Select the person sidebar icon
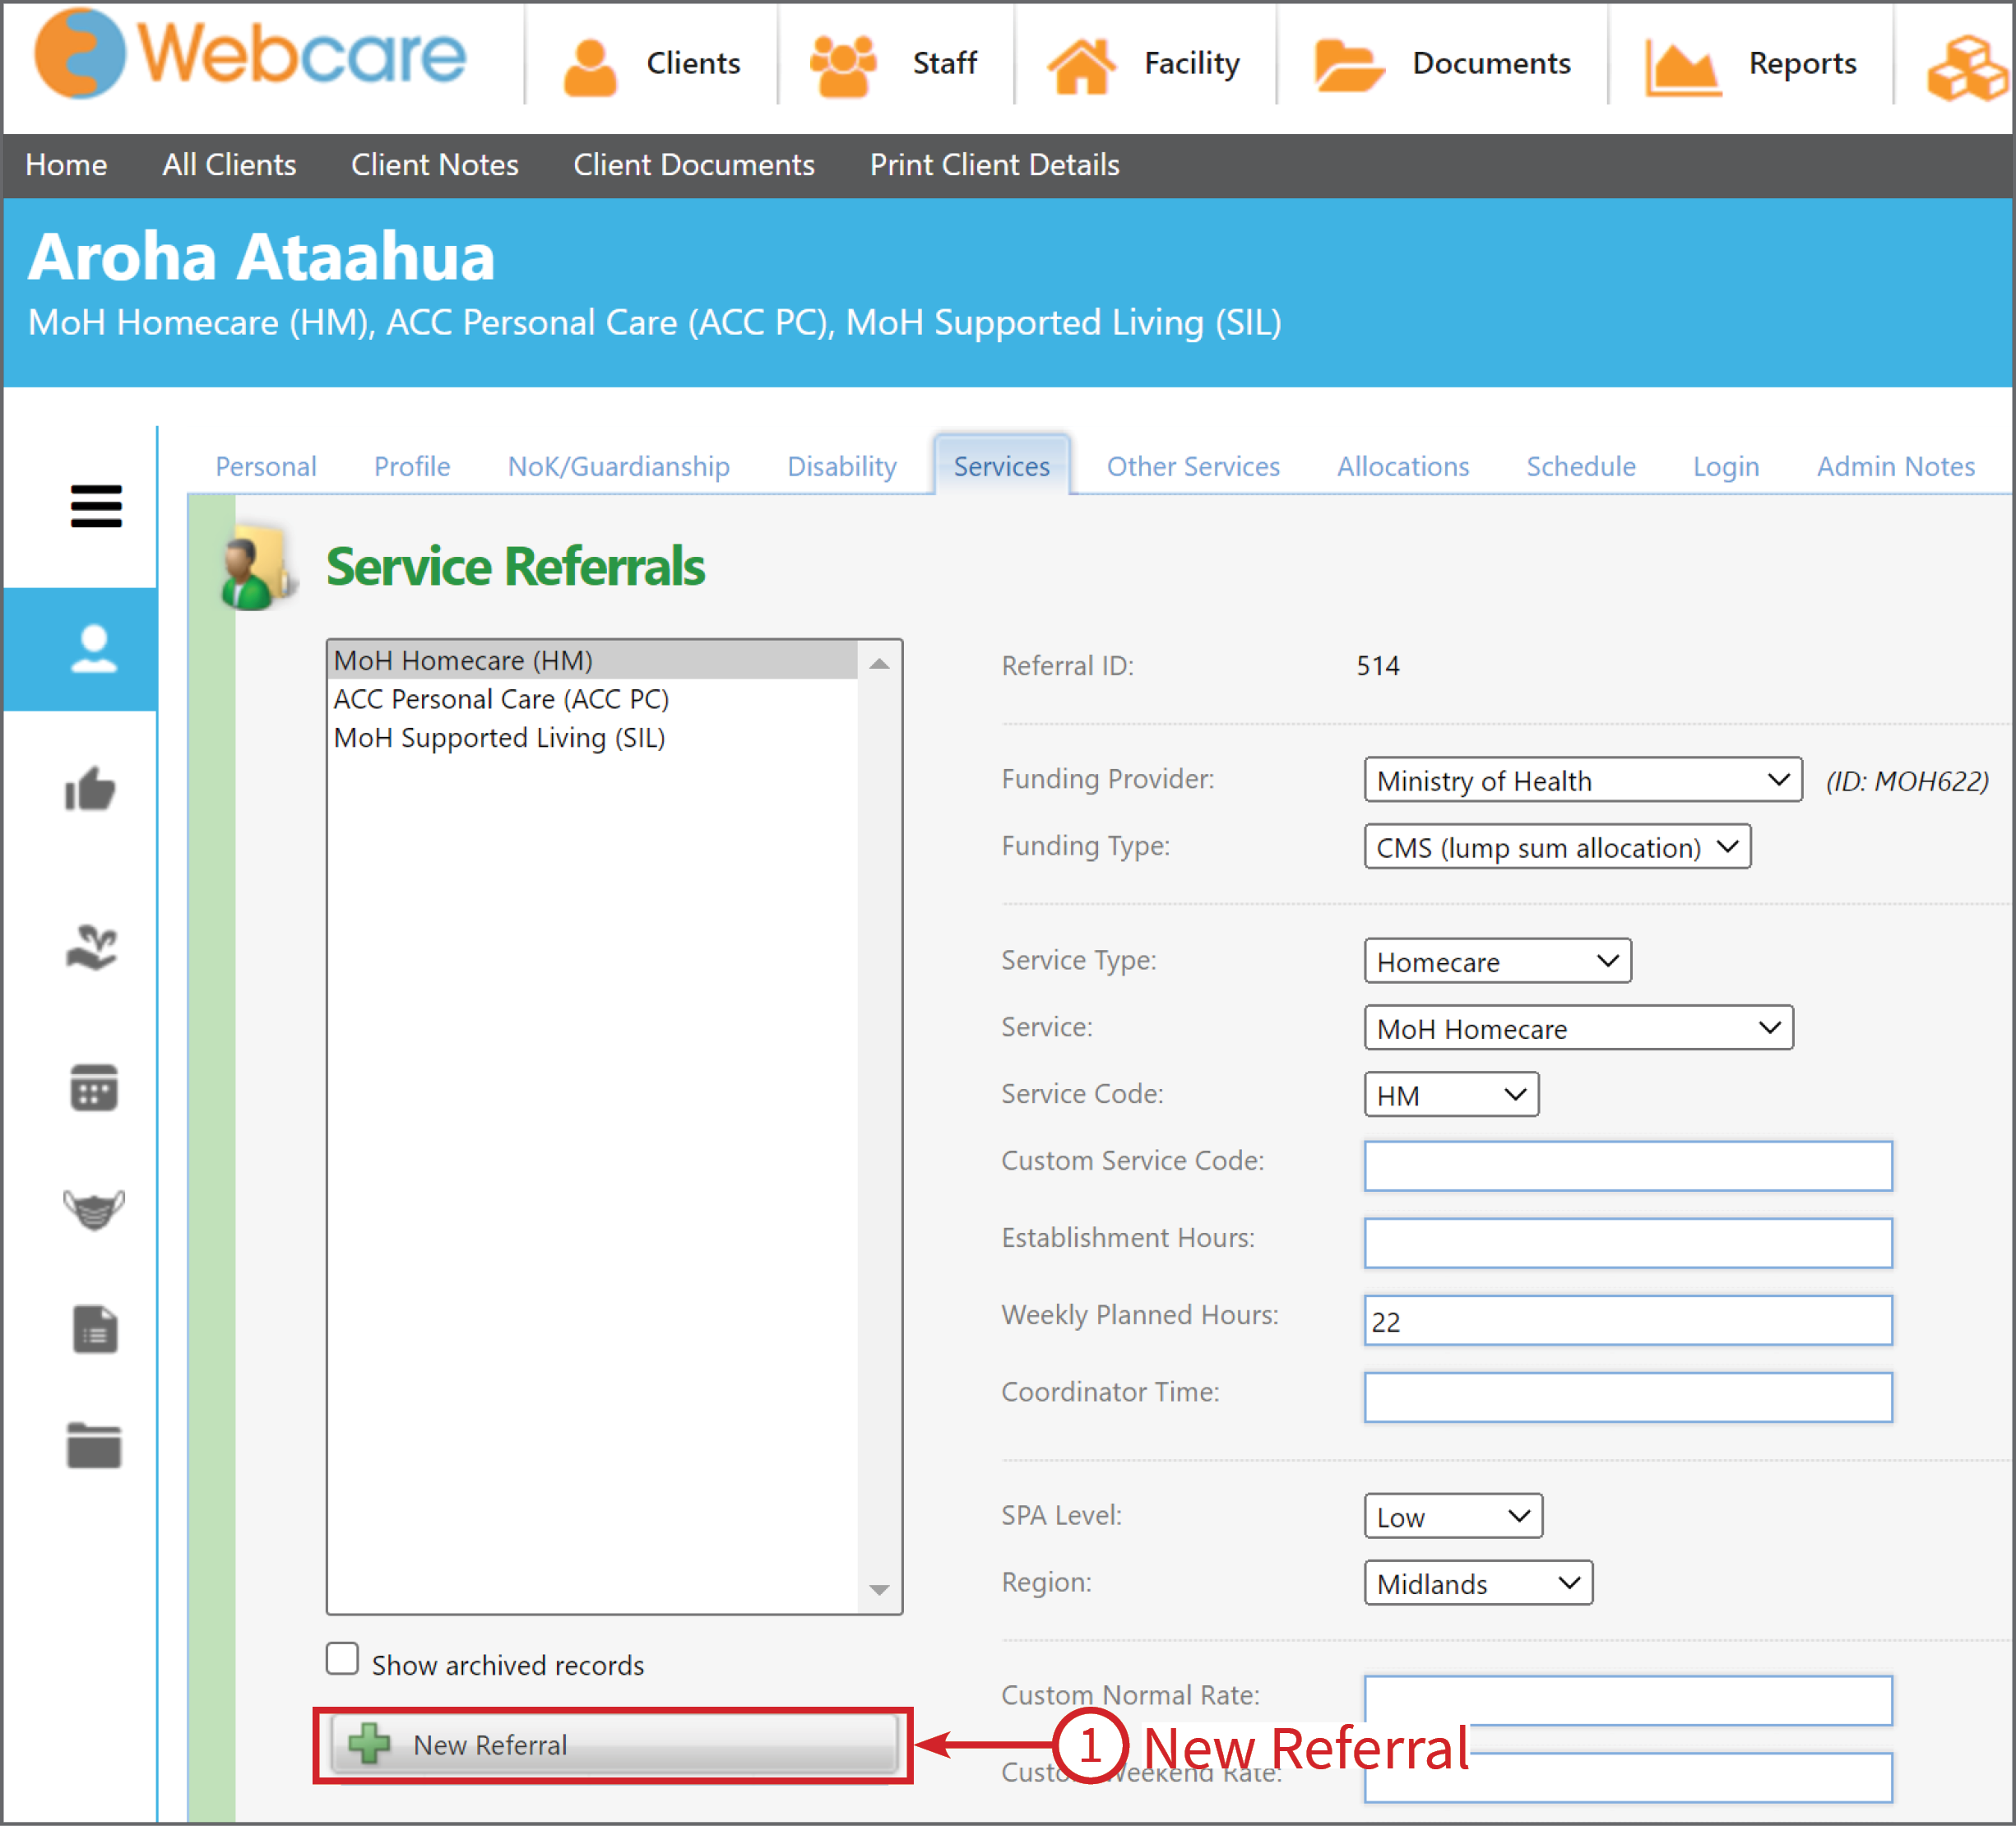The height and width of the screenshot is (1826, 2016). pos(94,649)
